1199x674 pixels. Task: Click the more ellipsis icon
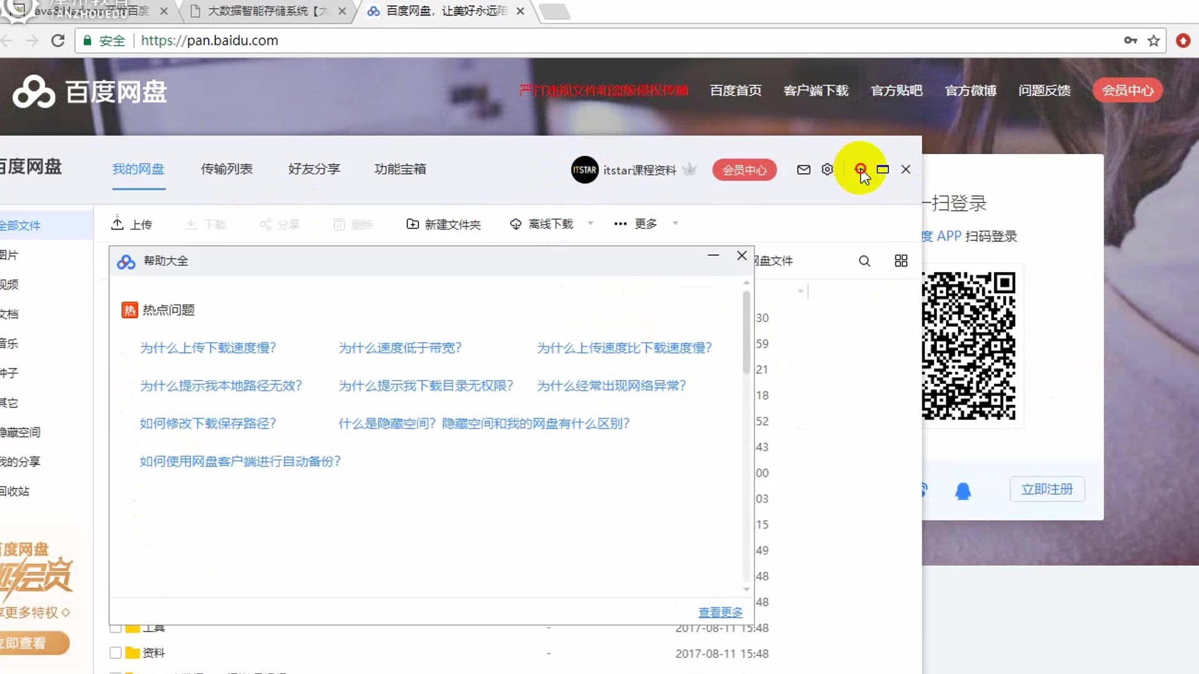pos(620,224)
